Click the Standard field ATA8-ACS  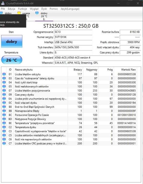pos(97,58)
